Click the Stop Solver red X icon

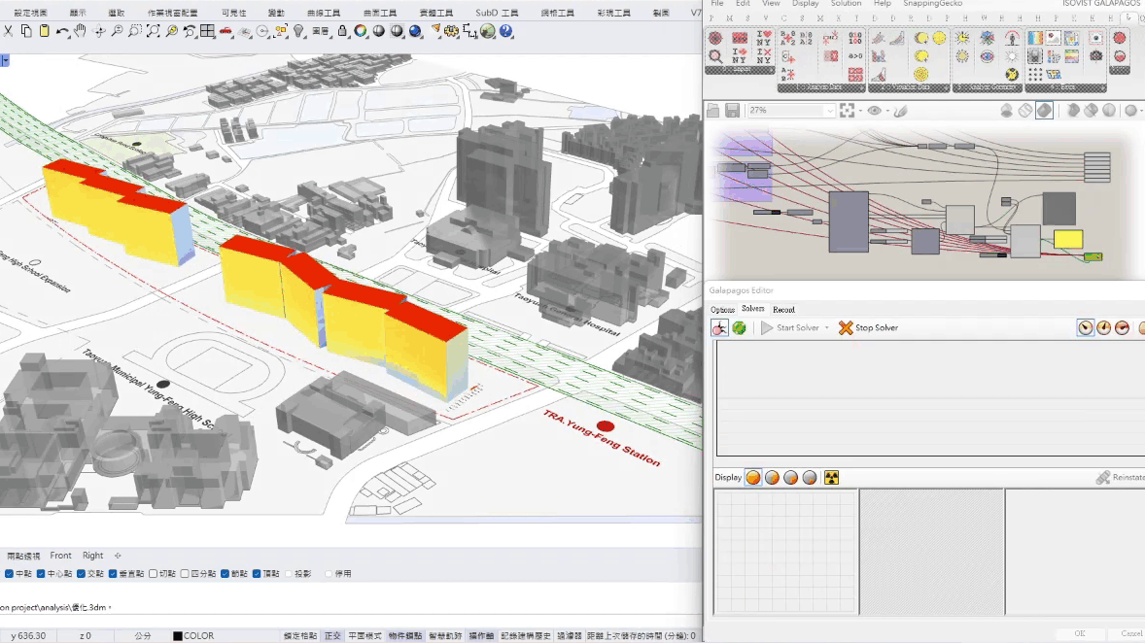pos(846,328)
